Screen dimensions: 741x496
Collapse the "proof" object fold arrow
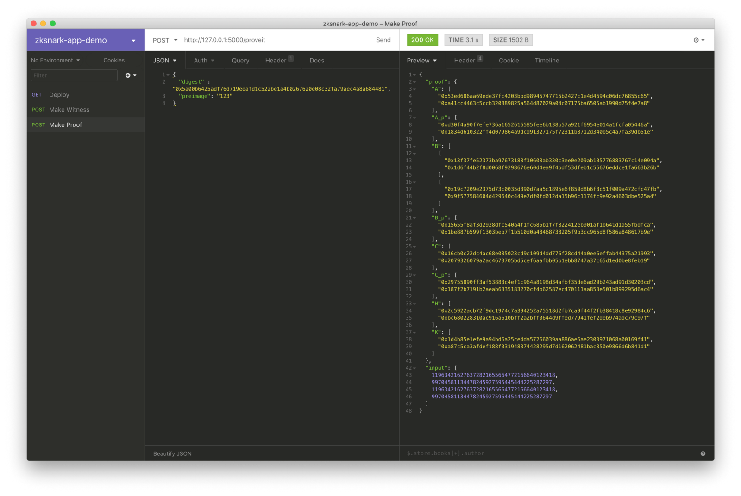414,82
